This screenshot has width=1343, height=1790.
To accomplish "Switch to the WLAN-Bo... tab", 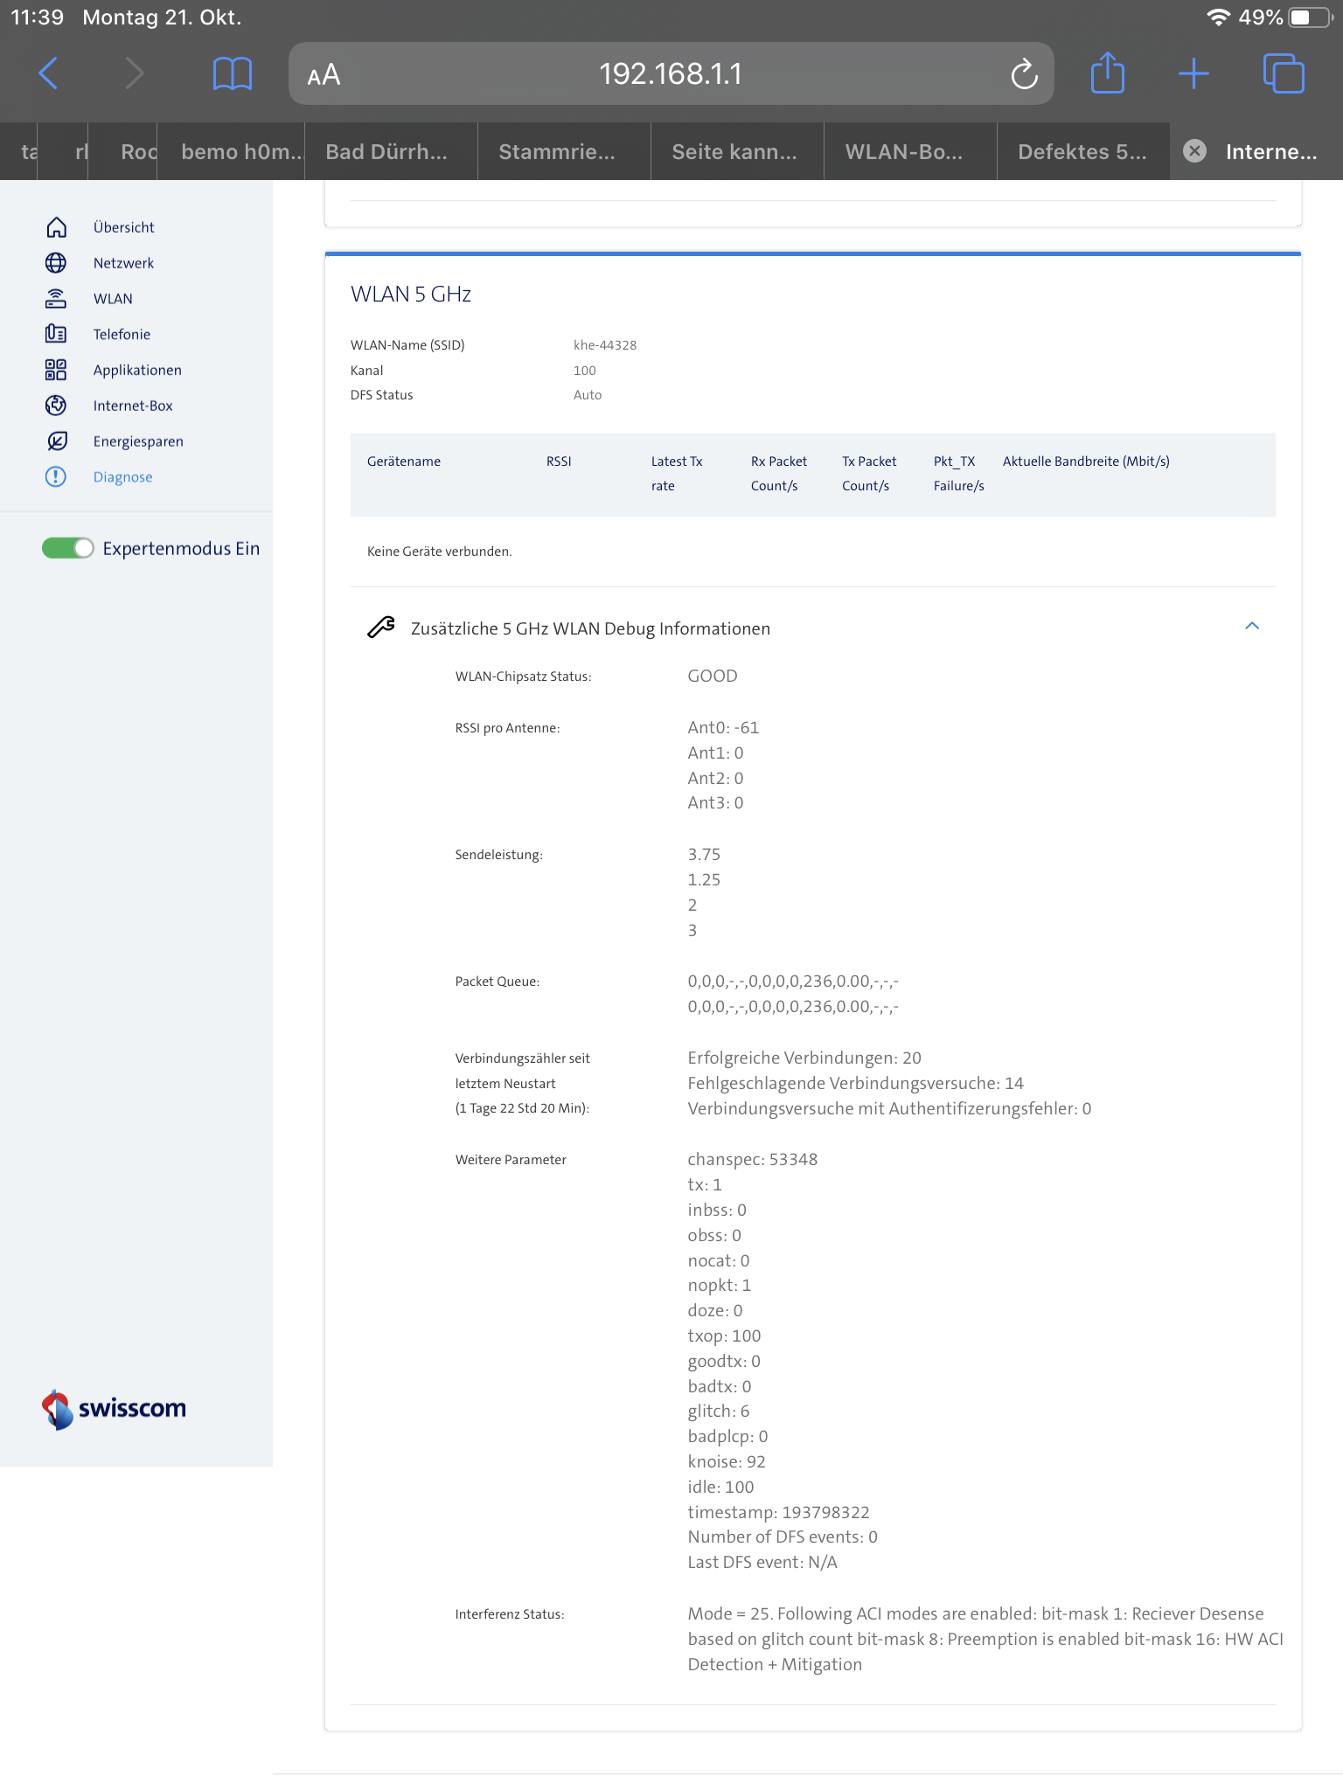I will point(903,152).
